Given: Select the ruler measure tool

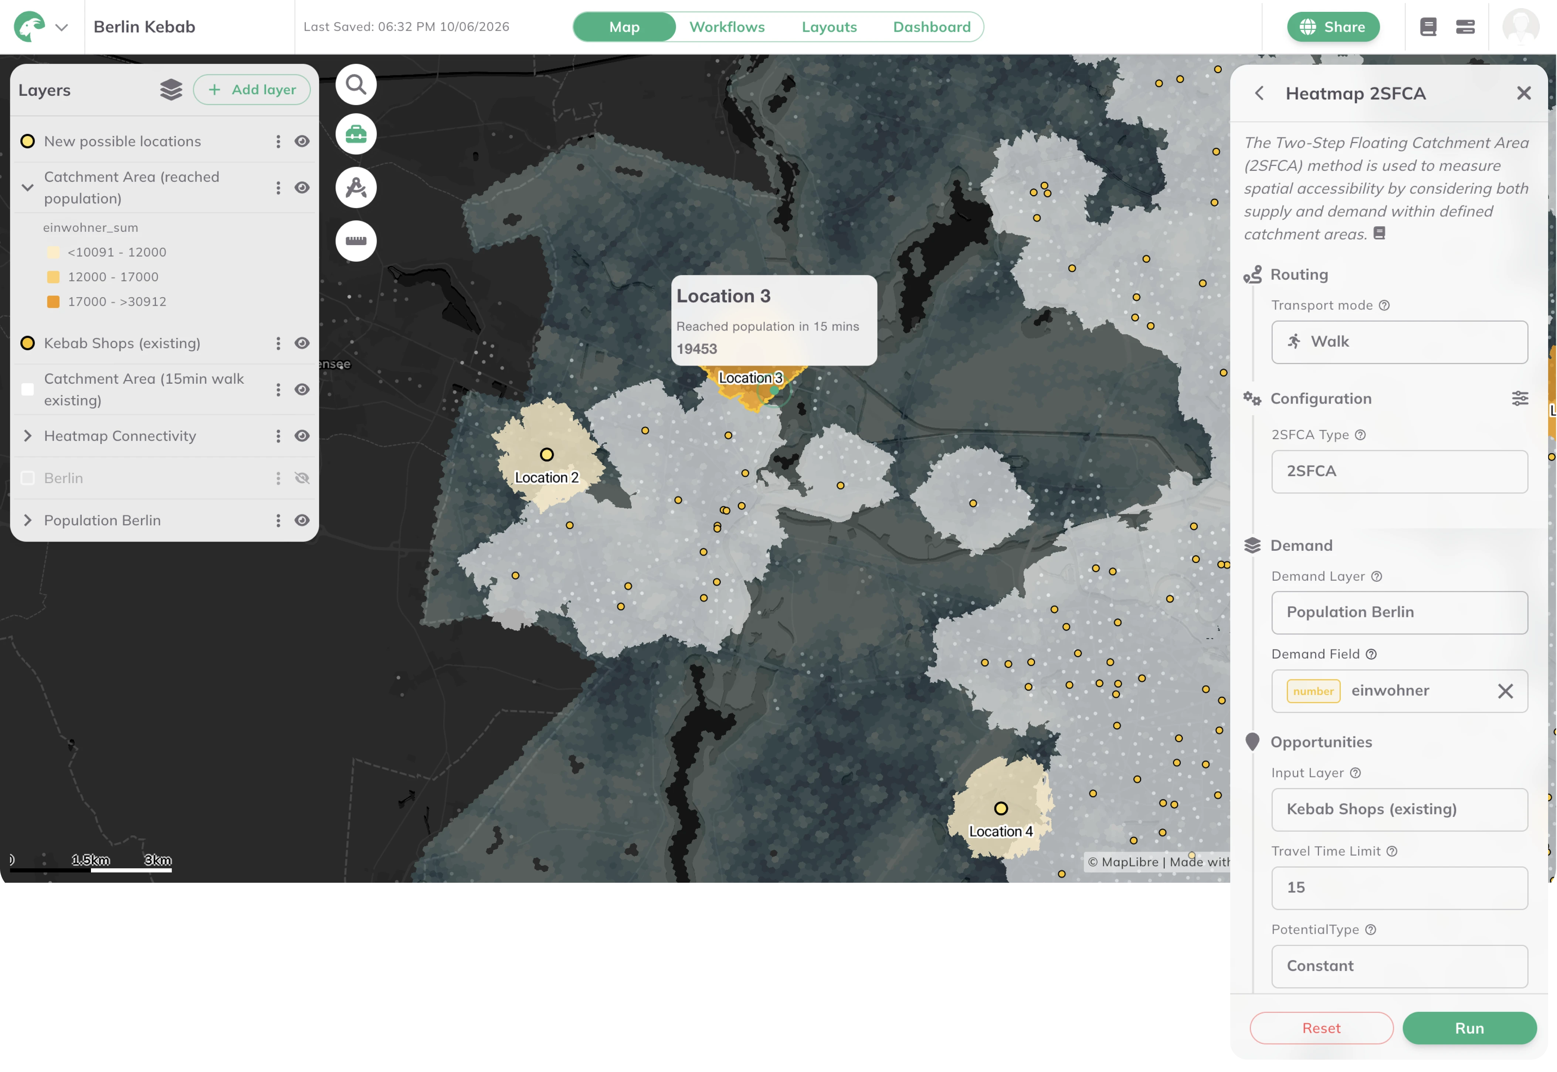Looking at the screenshot, I should (x=356, y=241).
